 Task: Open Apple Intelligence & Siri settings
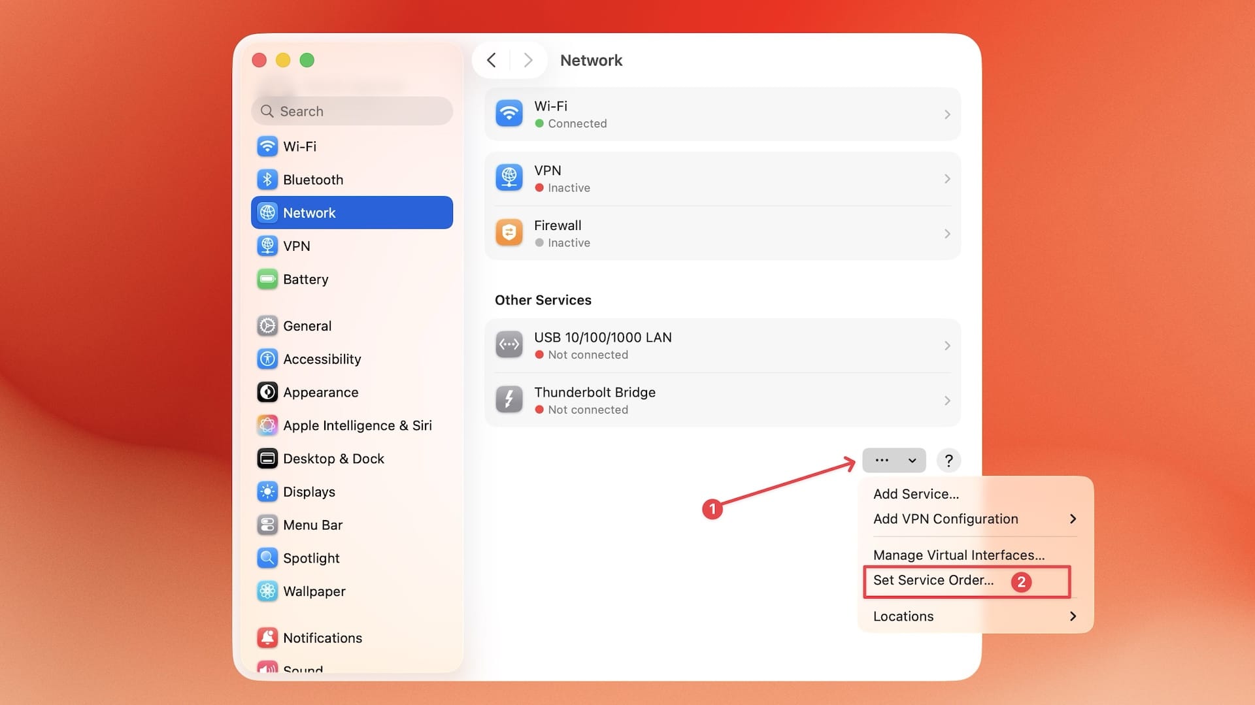(357, 425)
